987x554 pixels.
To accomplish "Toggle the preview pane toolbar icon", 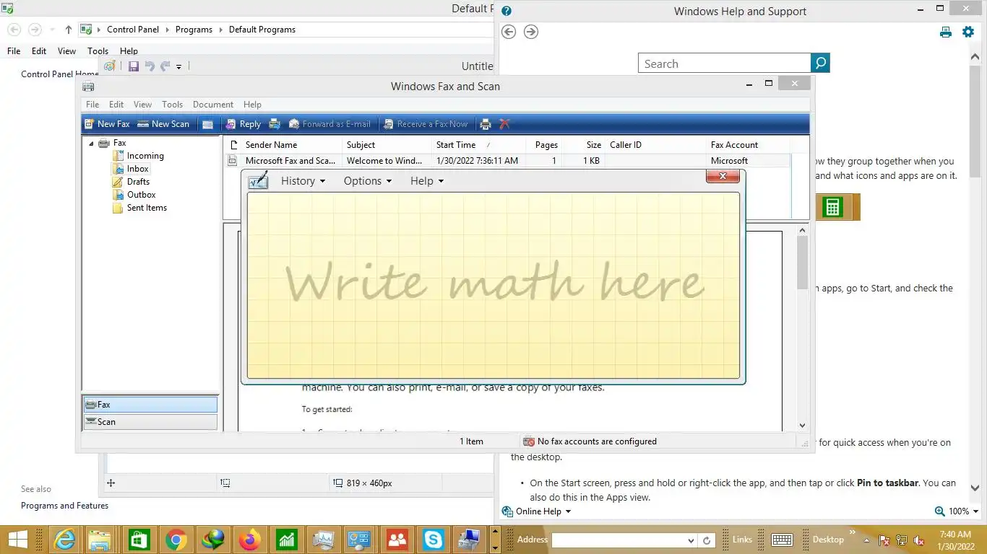I will tap(207, 124).
